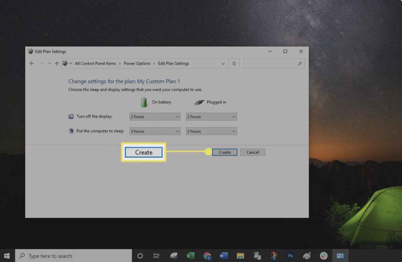
Task: Refresh the Edit Plan Settings page
Action: 234,64
